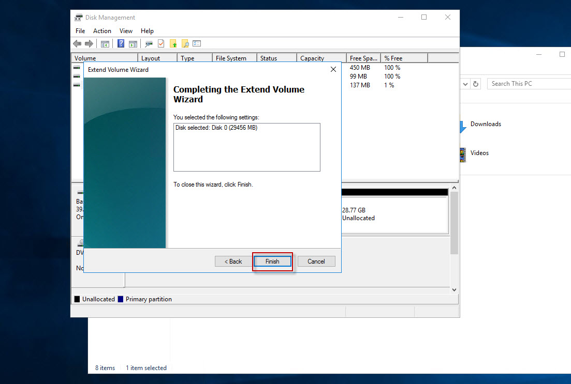Click the checklist settings toolbar icon
The image size is (571, 384).
click(x=197, y=44)
